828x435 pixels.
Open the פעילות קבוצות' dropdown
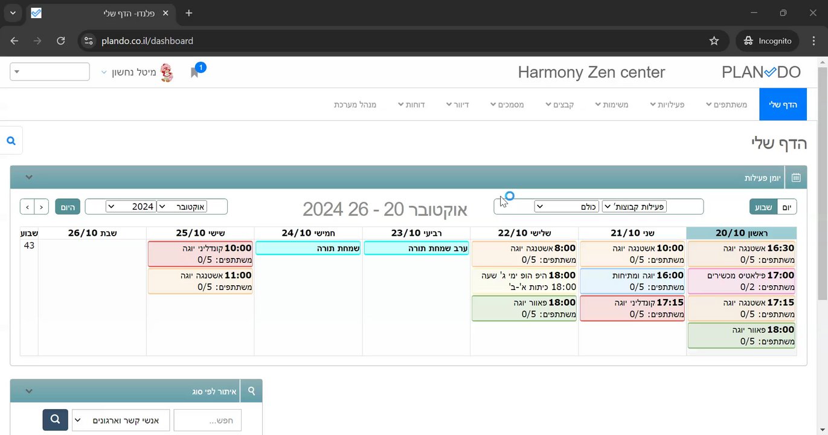tap(635, 207)
